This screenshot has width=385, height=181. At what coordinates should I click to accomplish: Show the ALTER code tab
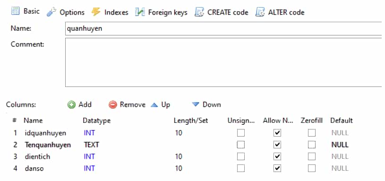[280, 12]
